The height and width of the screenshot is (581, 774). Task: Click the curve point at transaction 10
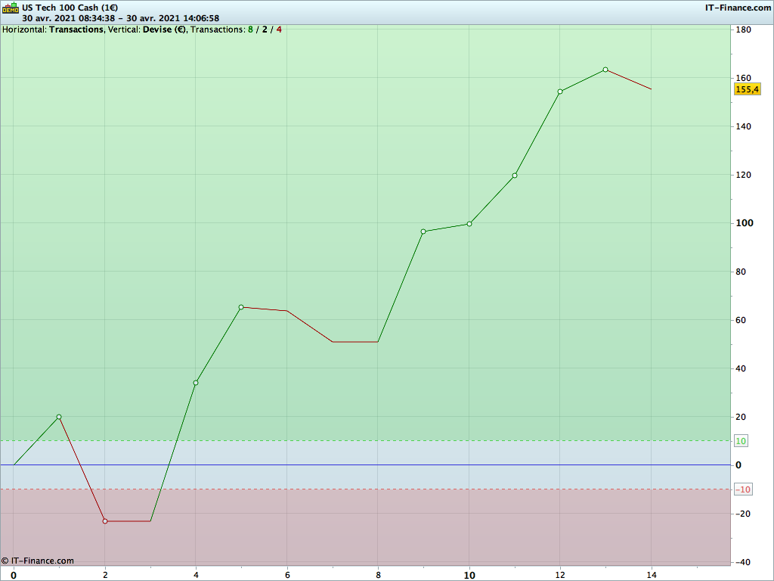469,224
